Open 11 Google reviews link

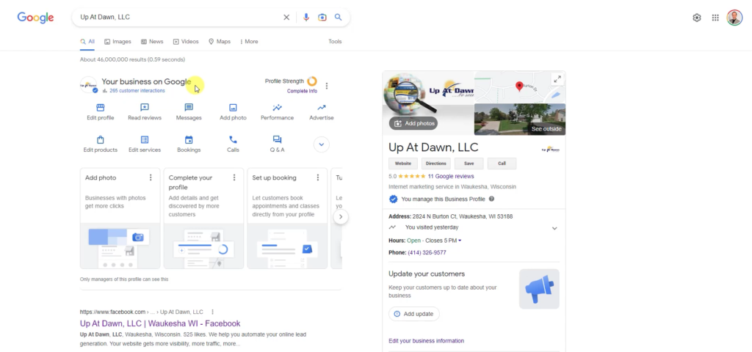[x=451, y=176]
